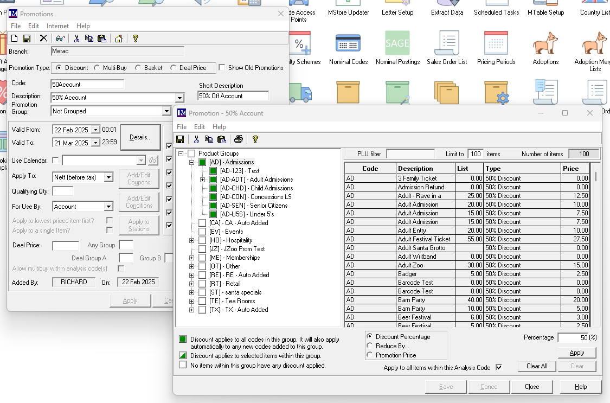This screenshot has height=403, width=610.
Task: Select the Reduce By option
Action: 370,346
